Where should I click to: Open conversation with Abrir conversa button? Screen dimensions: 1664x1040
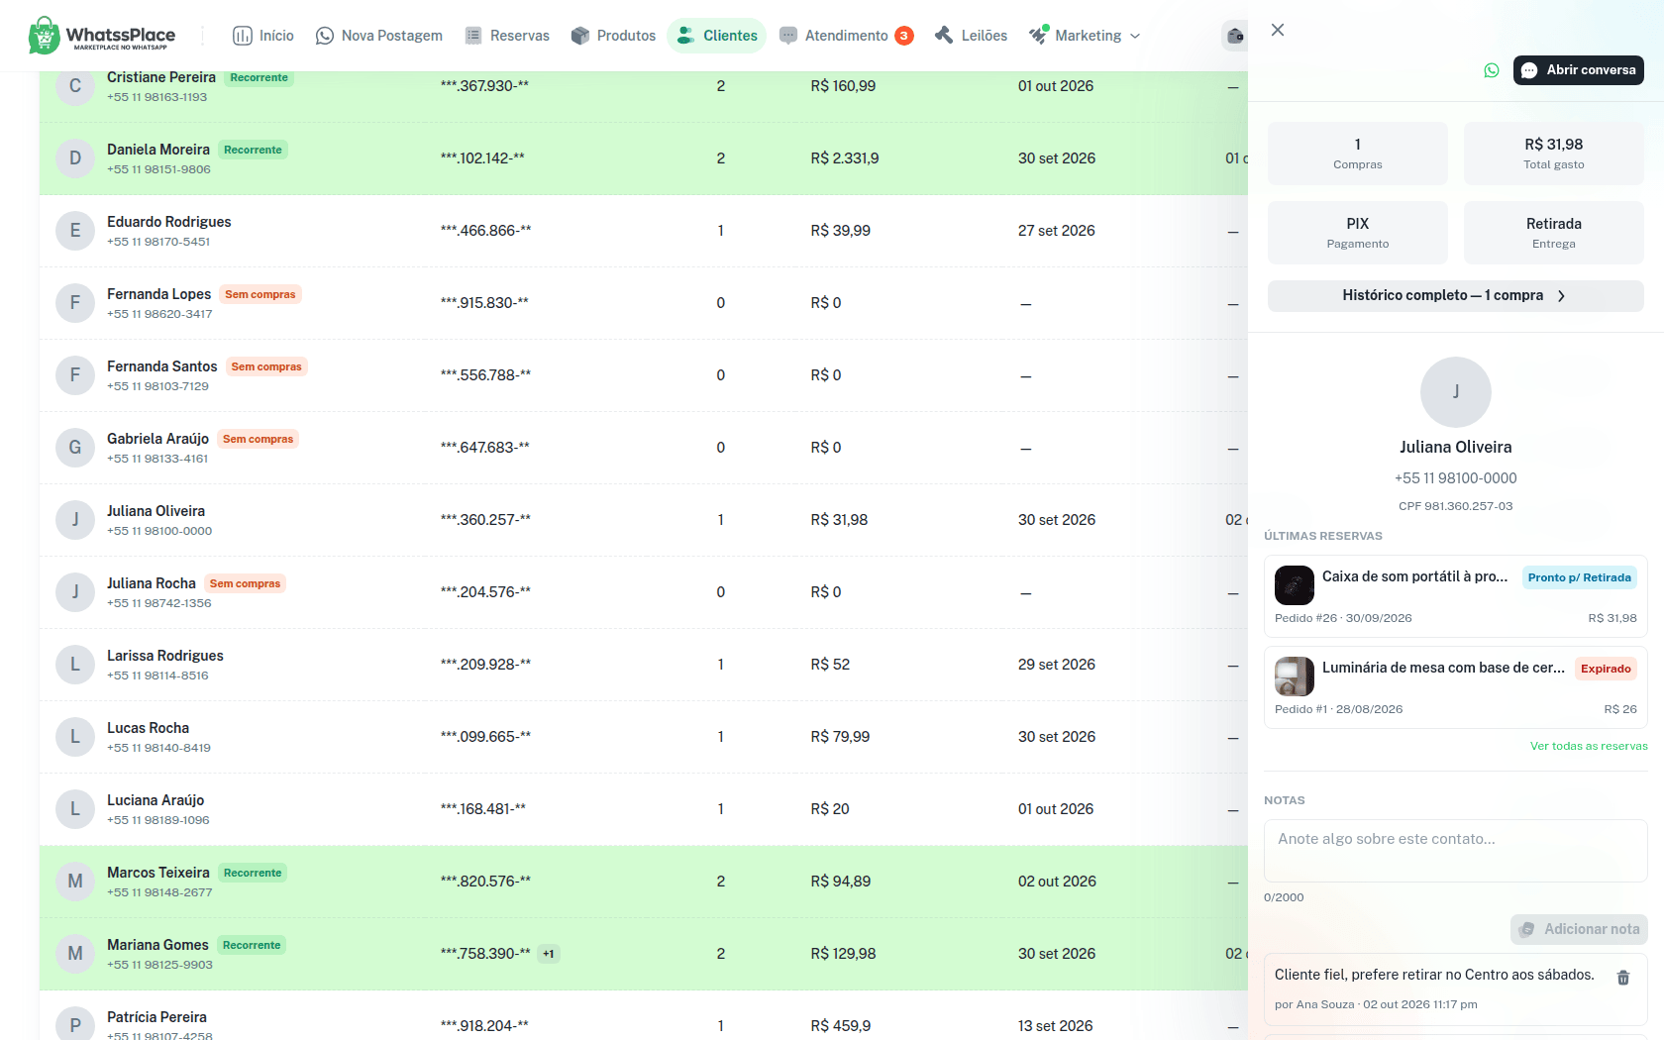(1579, 70)
